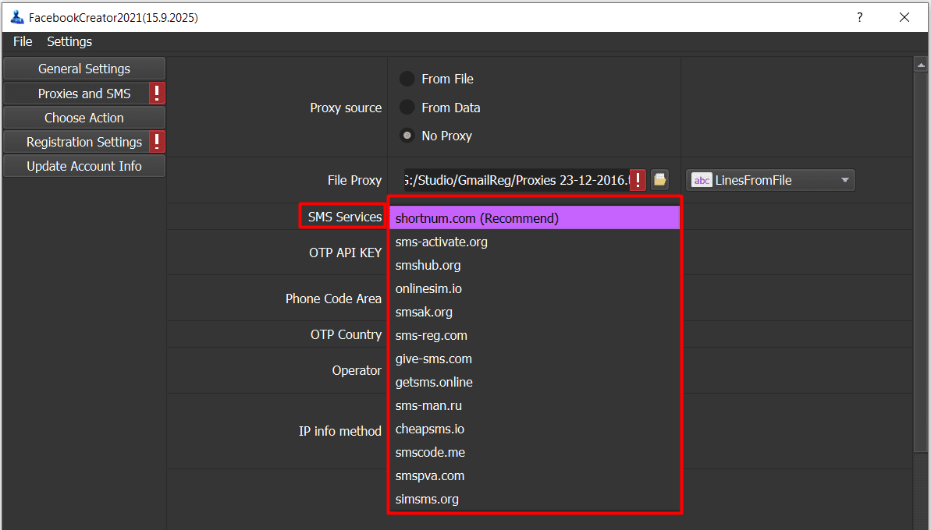Viewport: 931px width, 530px height.
Task: Close the FacebookCreator2021 window
Action: 904,17
